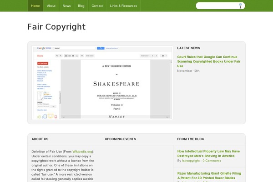
Task: Open the Google Books Shakespeare screenshot
Action: coord(102,83)
